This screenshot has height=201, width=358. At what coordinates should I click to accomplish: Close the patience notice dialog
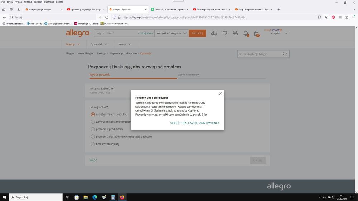coord(220,94)
